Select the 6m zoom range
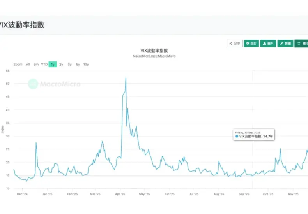The height and width of the screenshot is (214, 308). pos(36,64)
